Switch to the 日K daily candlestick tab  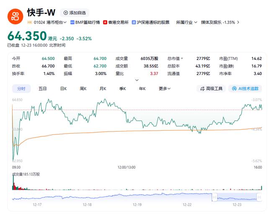tap(63, 88)
